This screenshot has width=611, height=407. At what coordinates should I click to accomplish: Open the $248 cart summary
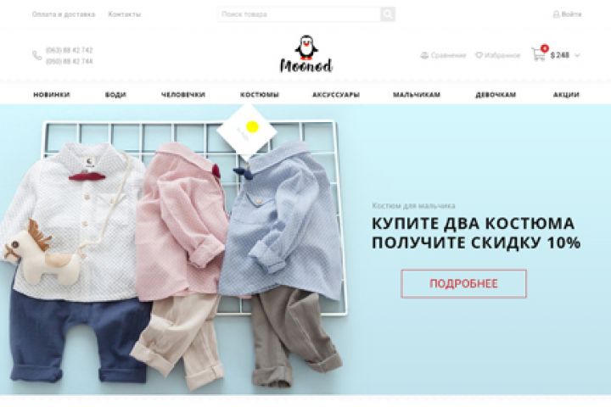tap(559, 55)
